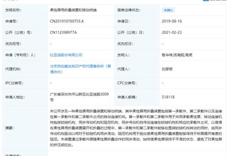Click the 公开（公告）号 field label
230x156 pixels.
click(18, 33)
